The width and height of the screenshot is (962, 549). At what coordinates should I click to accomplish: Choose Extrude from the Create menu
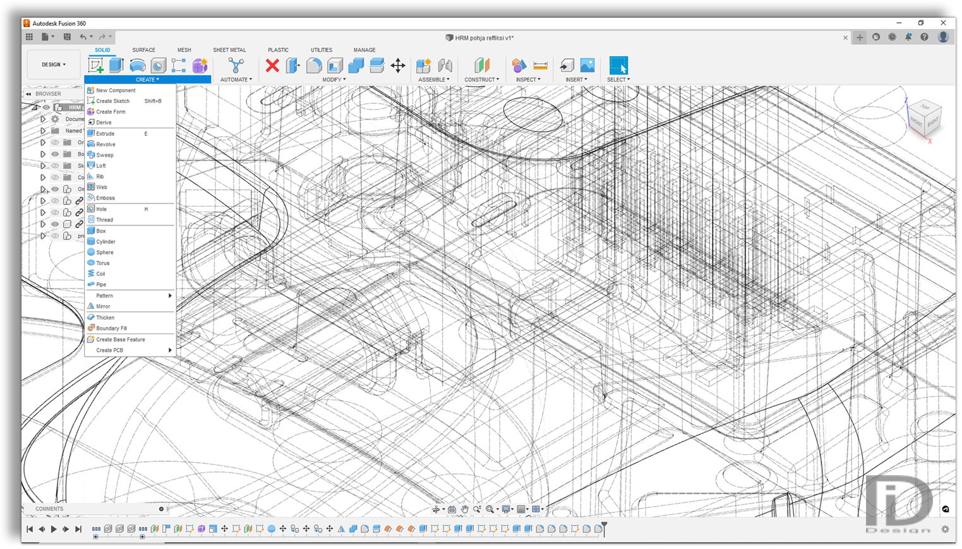point(105,134)
